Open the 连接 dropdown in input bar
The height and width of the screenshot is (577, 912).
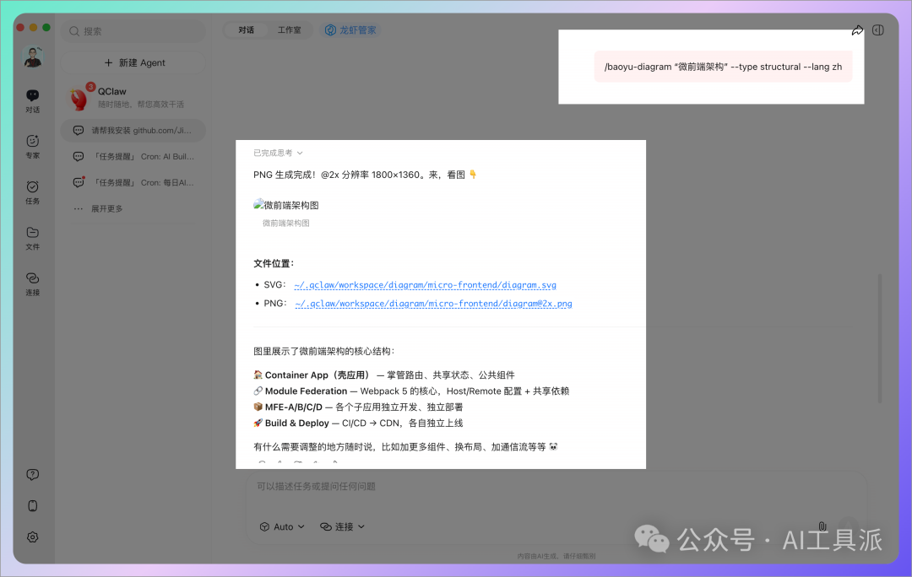tap(343, 526)
